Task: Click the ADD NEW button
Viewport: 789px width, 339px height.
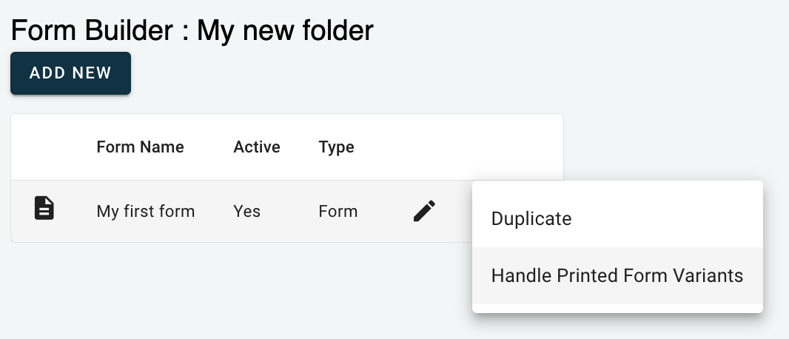Action: [x=70, y=73]
